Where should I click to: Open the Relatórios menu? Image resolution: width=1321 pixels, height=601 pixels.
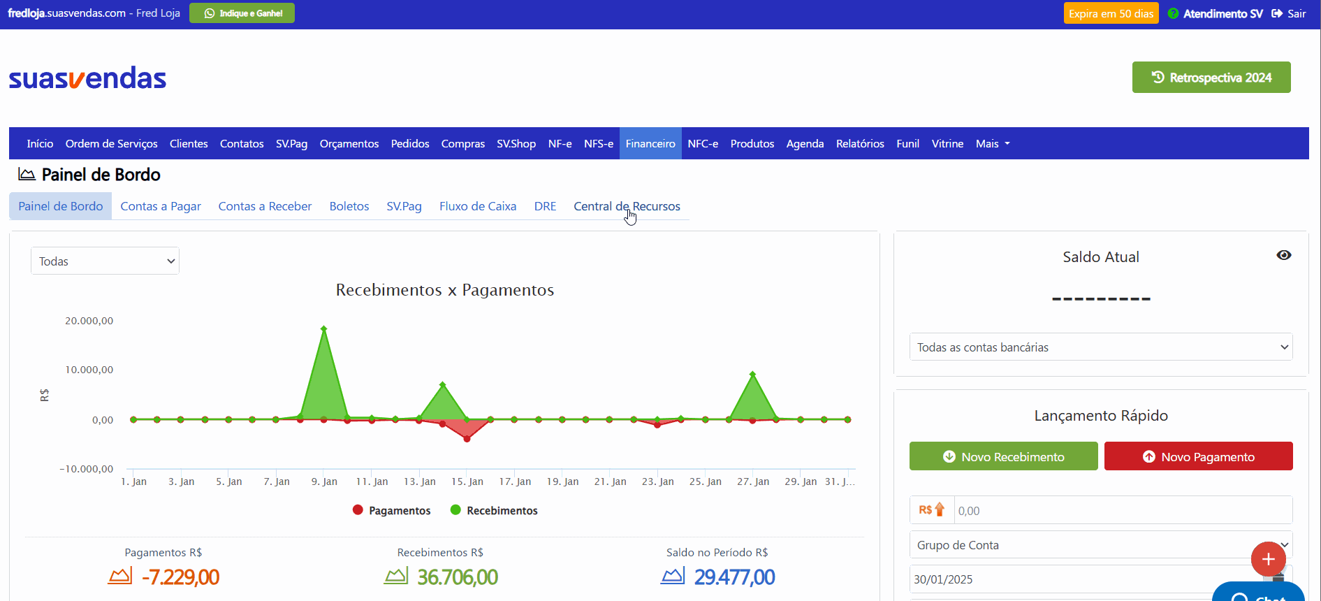pyautogui.click(x=860, y=143)
